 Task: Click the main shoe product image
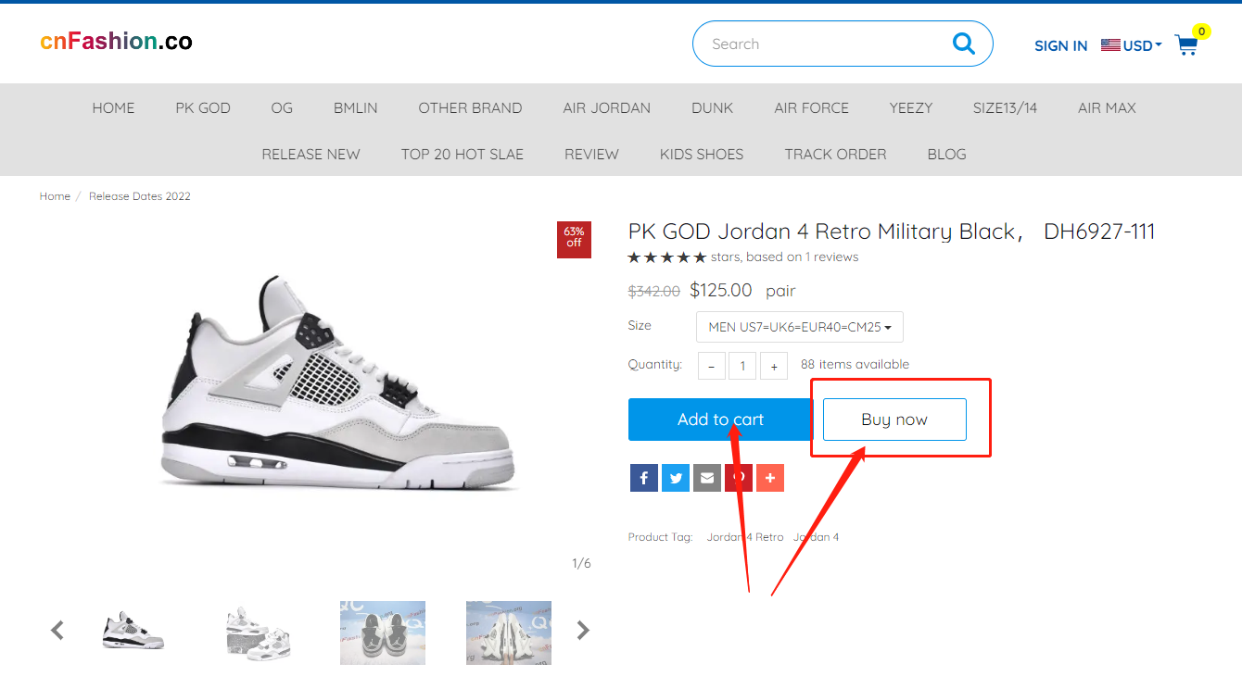click(x=336, y=382)
